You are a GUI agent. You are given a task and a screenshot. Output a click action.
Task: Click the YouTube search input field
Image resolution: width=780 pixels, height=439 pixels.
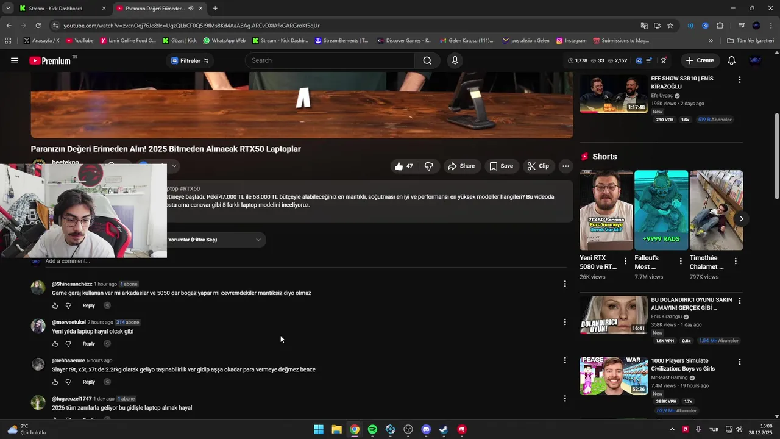tap(330, 60)
